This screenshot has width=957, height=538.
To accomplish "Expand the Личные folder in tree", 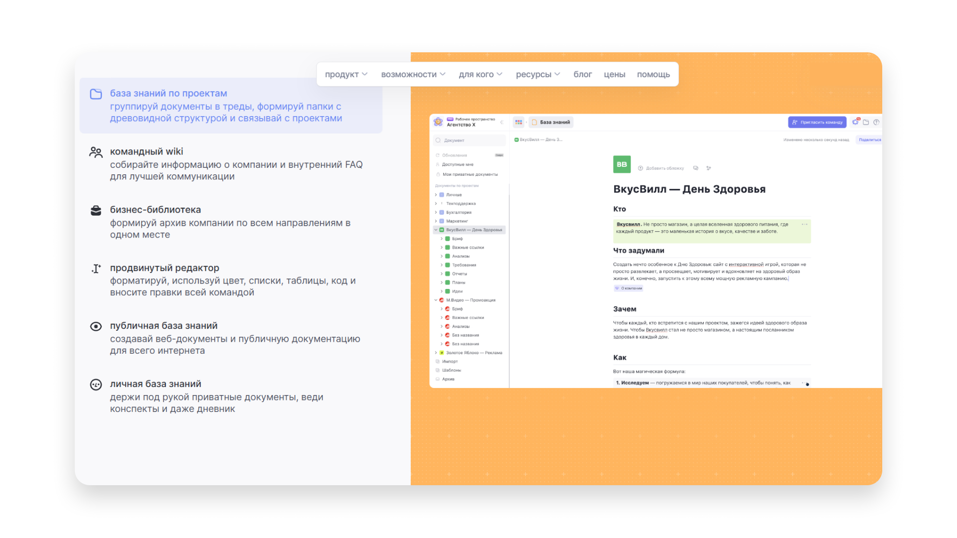I will click(436, 195).
